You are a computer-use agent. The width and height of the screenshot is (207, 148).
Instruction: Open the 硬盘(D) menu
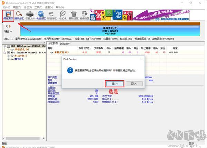click(17, 7)
